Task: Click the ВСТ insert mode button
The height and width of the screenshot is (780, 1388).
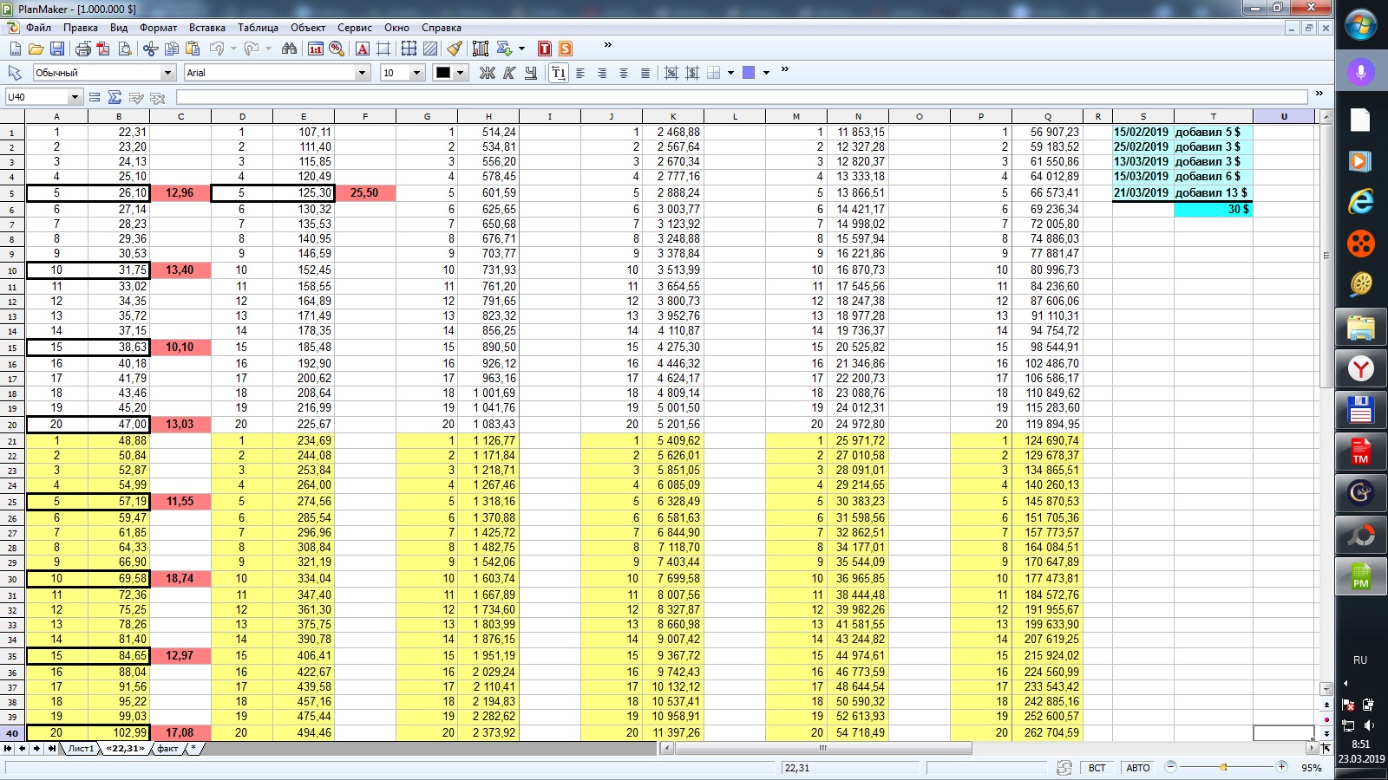Action: (x=1097, y=768)
